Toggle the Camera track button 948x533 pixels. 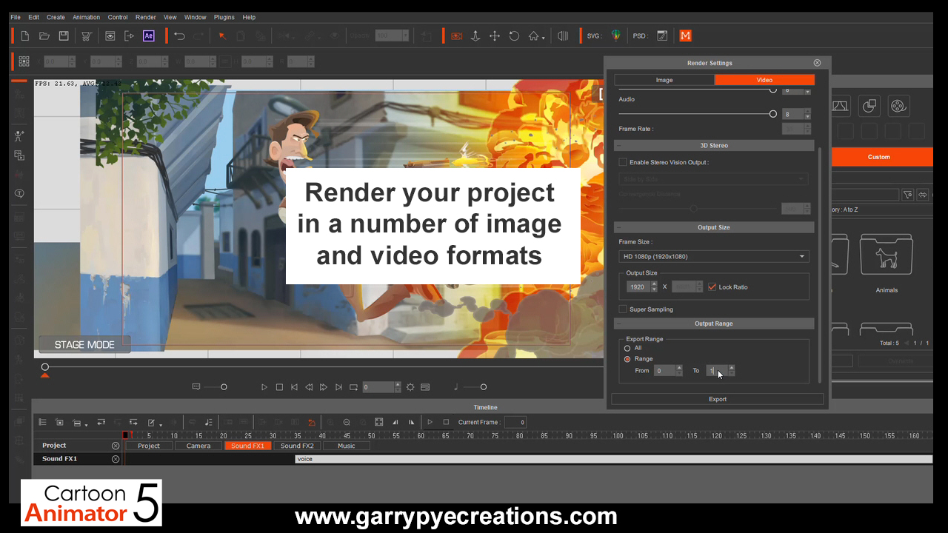click(198, 446)
